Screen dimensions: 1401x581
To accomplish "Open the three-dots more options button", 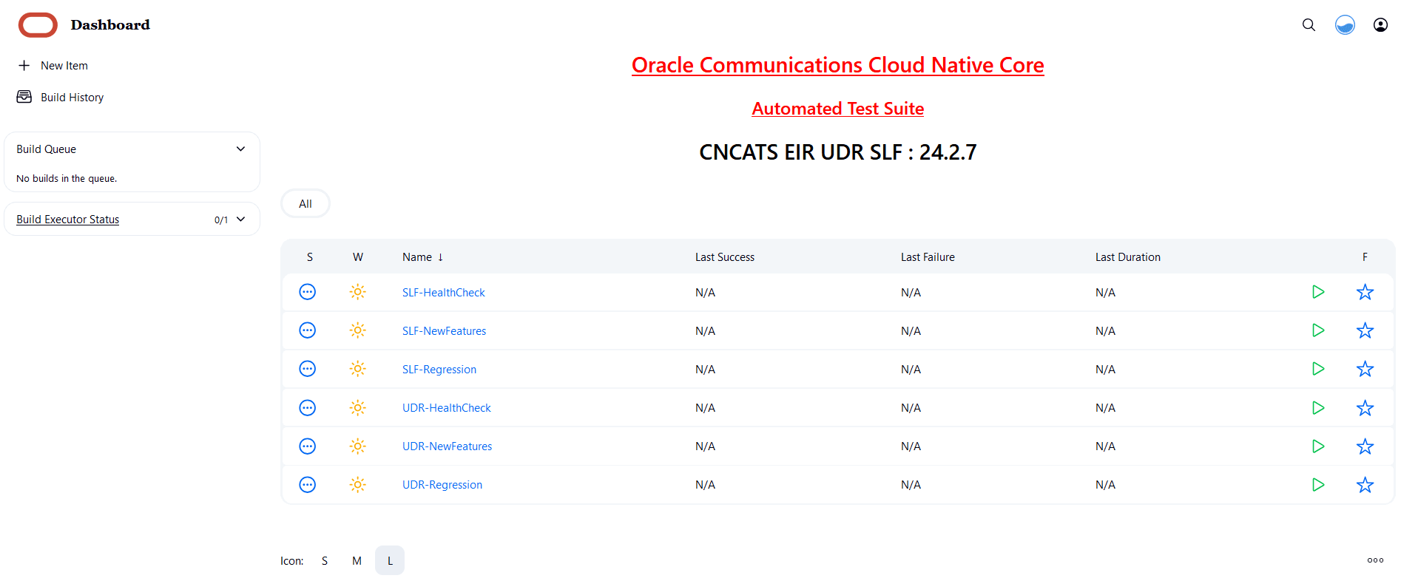I will click(x=1376, y=560).
